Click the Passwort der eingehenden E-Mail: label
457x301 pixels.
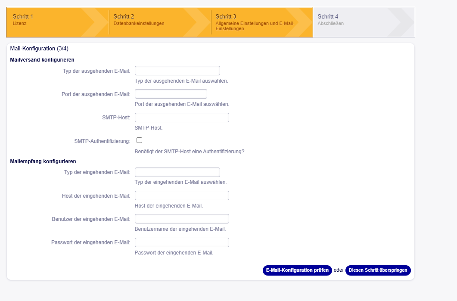(x=90, y=242)
